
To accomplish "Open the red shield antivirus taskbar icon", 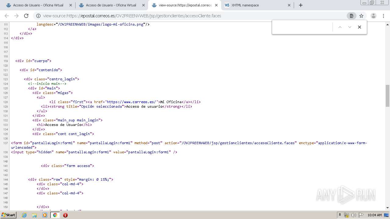I will tap(65, 215).
